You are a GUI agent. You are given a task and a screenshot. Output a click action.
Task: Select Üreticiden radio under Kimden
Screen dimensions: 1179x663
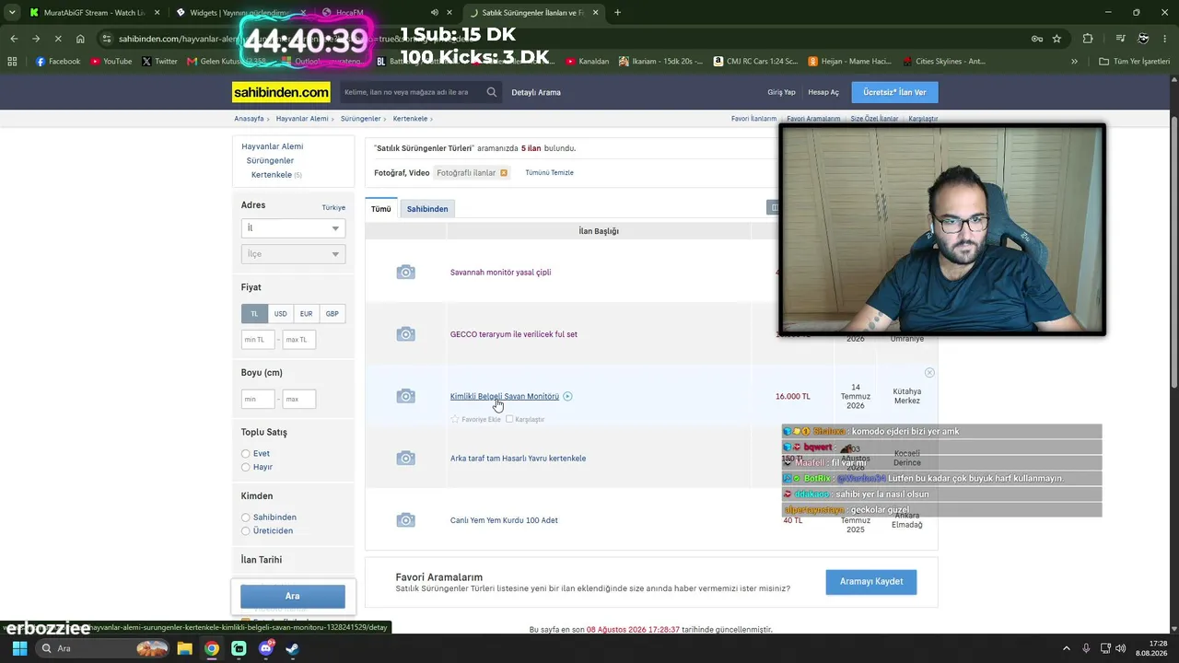coord(245,531)
